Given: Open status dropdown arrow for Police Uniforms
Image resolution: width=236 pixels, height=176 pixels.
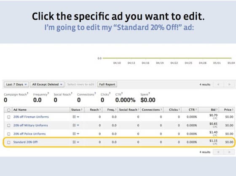Looking at the screenshot, I should [x=78, y=134].
